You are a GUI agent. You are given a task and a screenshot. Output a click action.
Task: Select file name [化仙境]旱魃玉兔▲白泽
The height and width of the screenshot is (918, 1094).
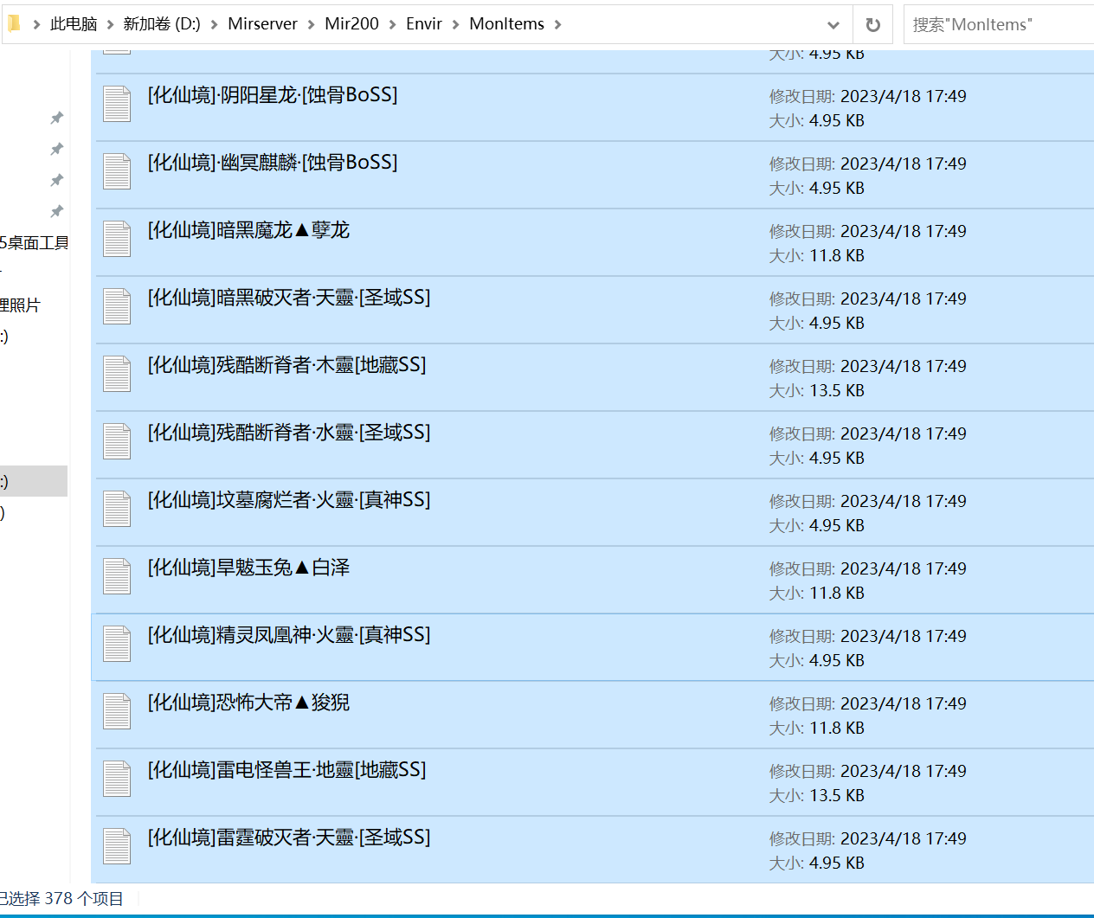[248, 568]
